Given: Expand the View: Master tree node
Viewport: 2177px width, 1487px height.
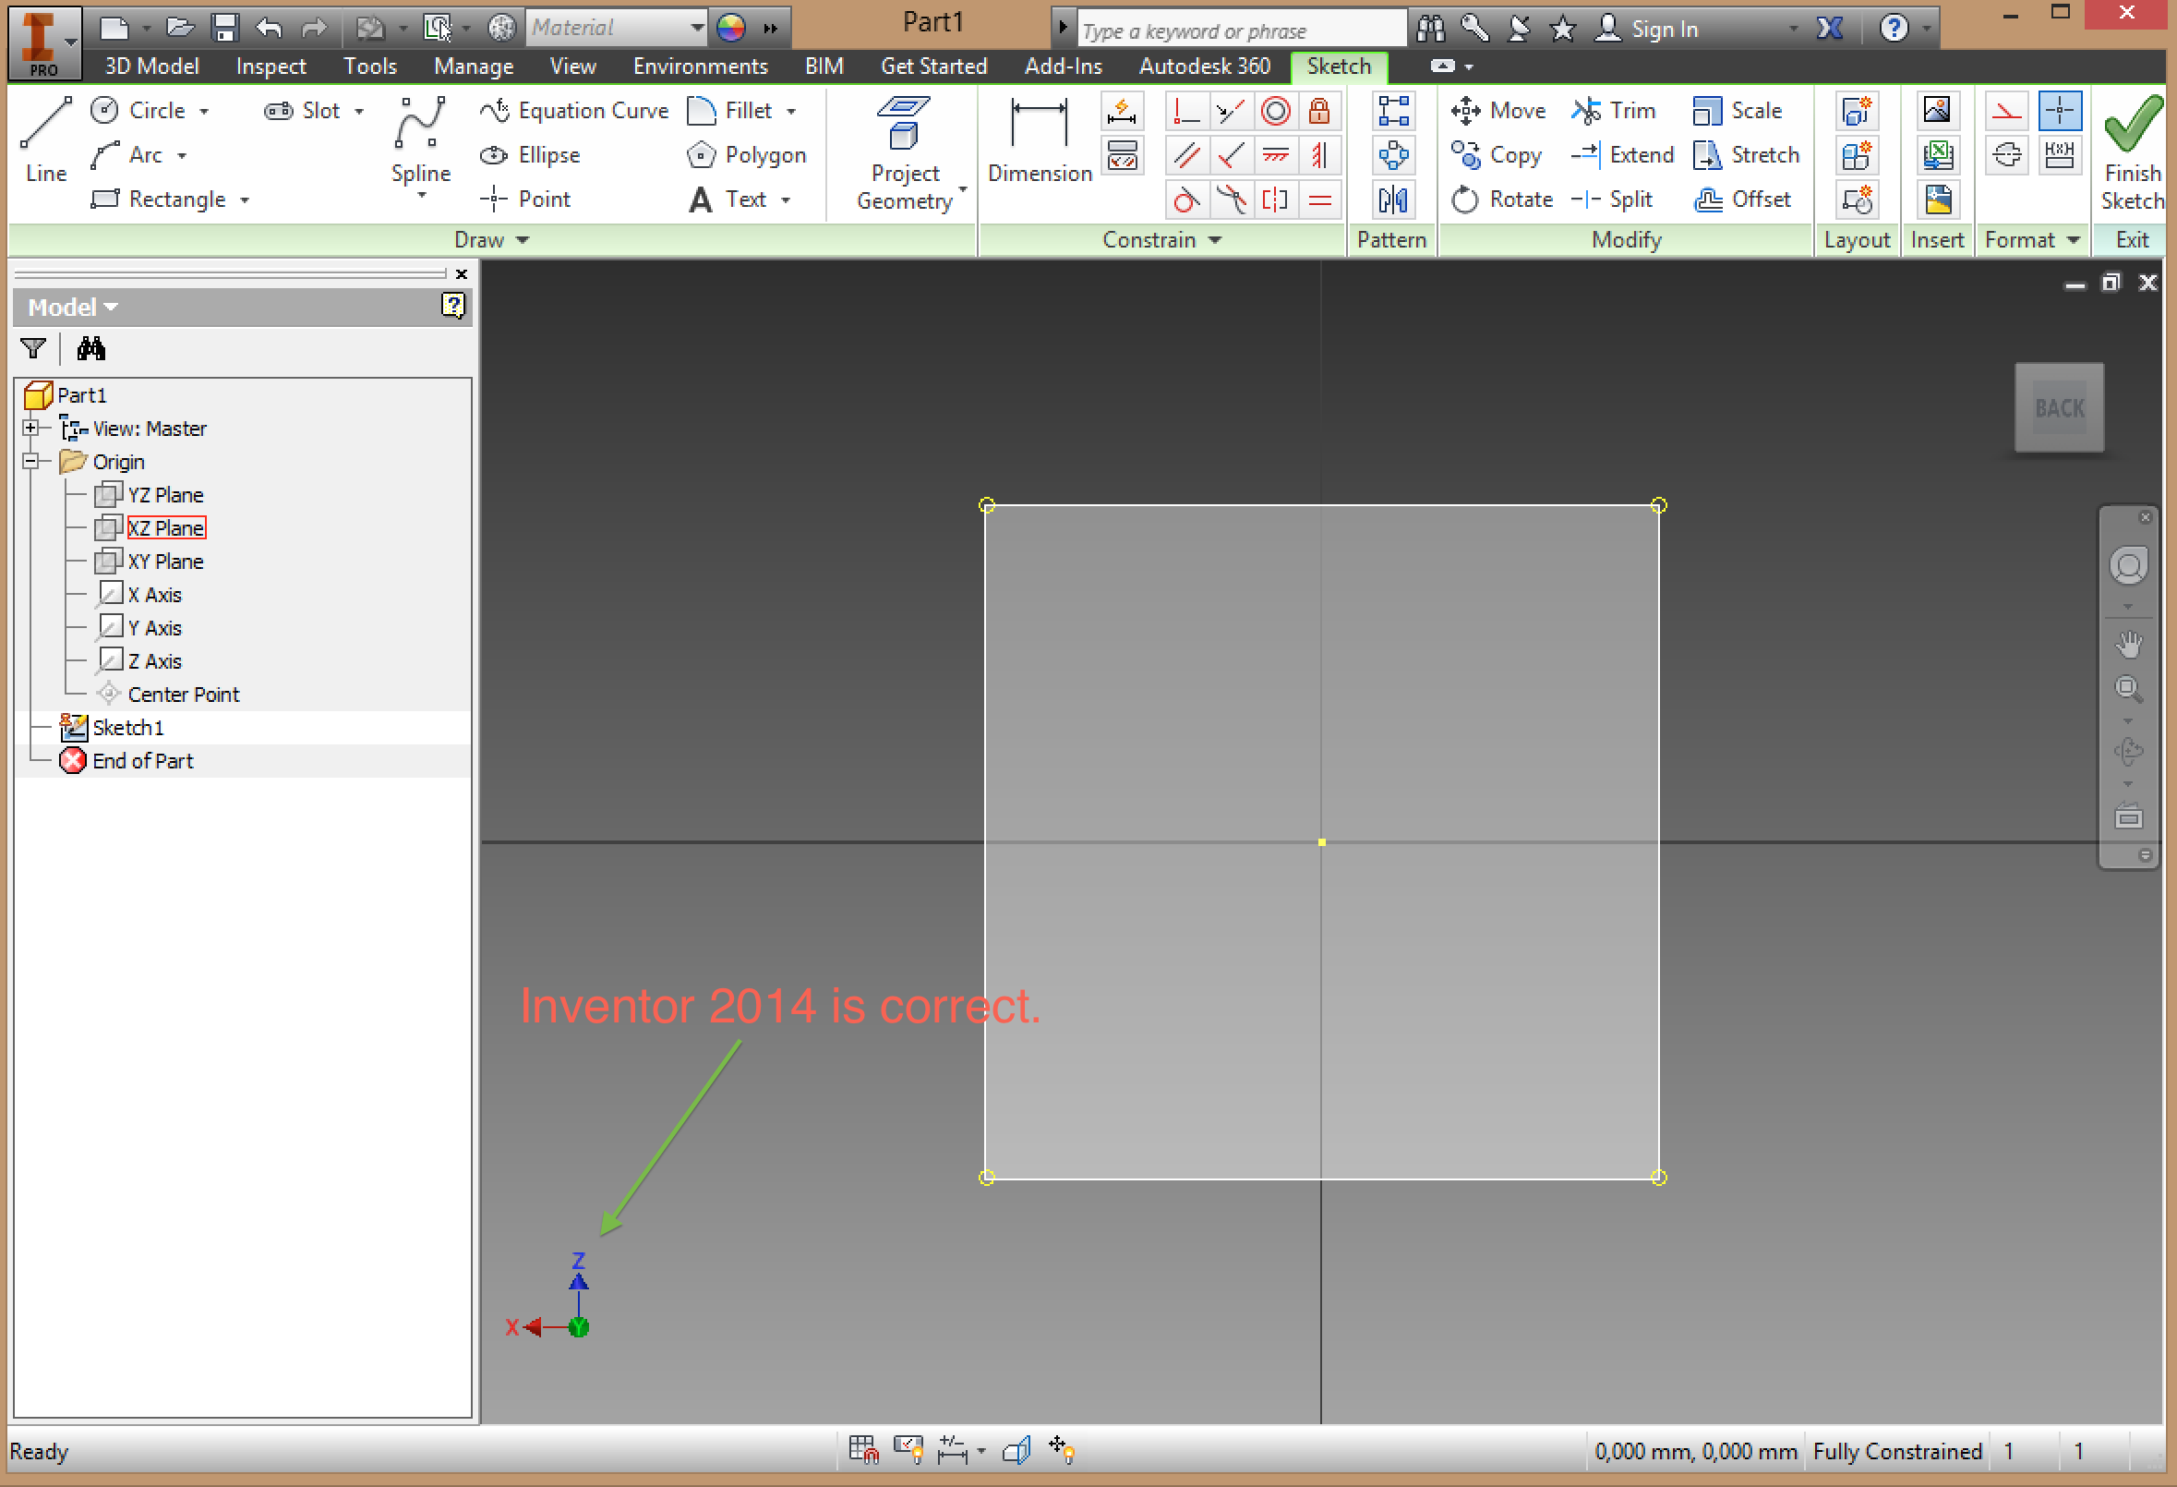Looking at the screenshot, I should (30, 429).
